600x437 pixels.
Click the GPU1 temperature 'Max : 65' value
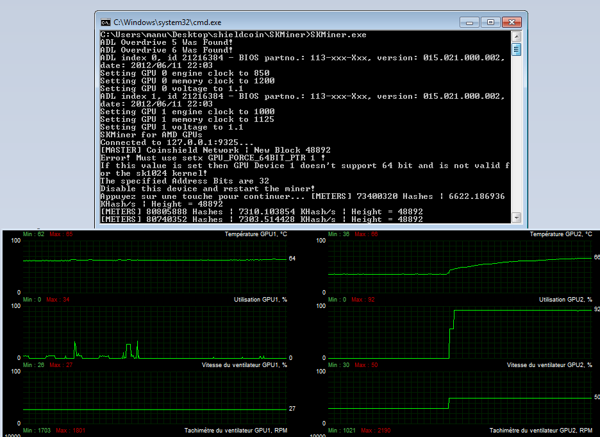click(x=61, y=234)
